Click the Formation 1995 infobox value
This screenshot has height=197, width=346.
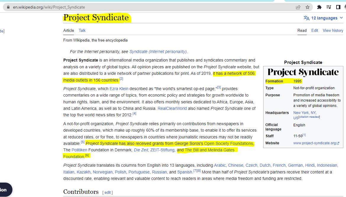(297, 81)
